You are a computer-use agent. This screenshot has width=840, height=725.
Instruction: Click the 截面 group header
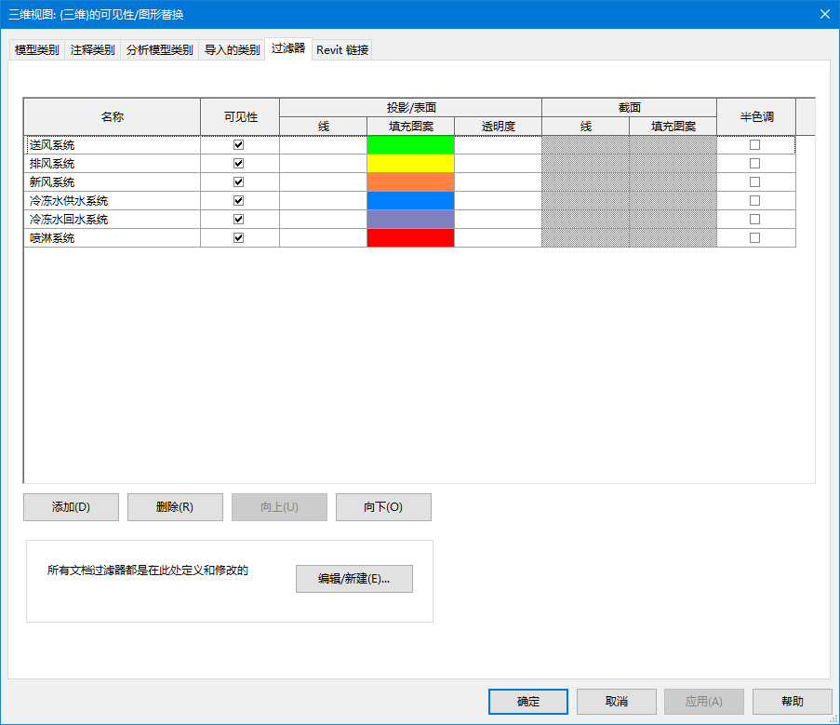click(630, 108)
